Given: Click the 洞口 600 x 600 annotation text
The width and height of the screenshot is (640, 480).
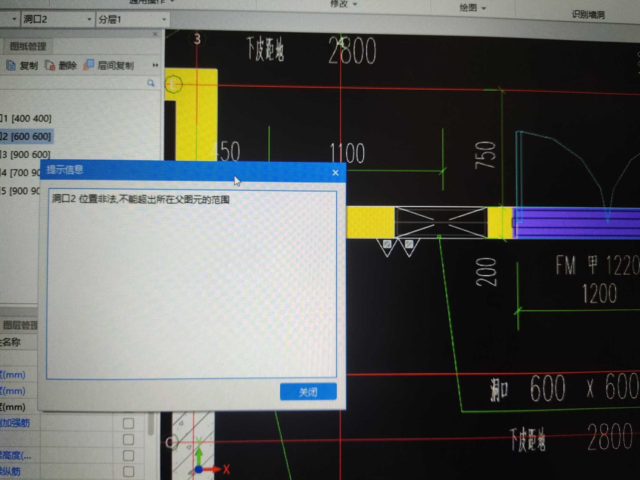Looking at the screenshot, I should [564, 388].
